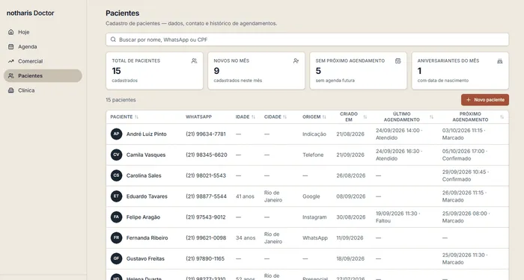Click name Camila Vasques
Viewport: 524px width, 280px height.
pos(146,155)
